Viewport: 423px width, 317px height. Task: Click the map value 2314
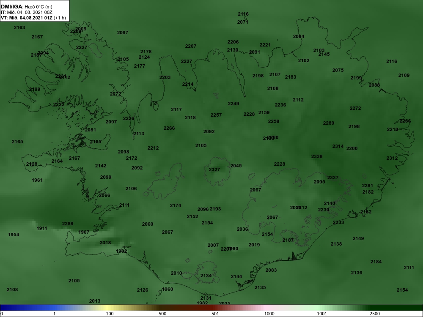(x=338, y=146)
